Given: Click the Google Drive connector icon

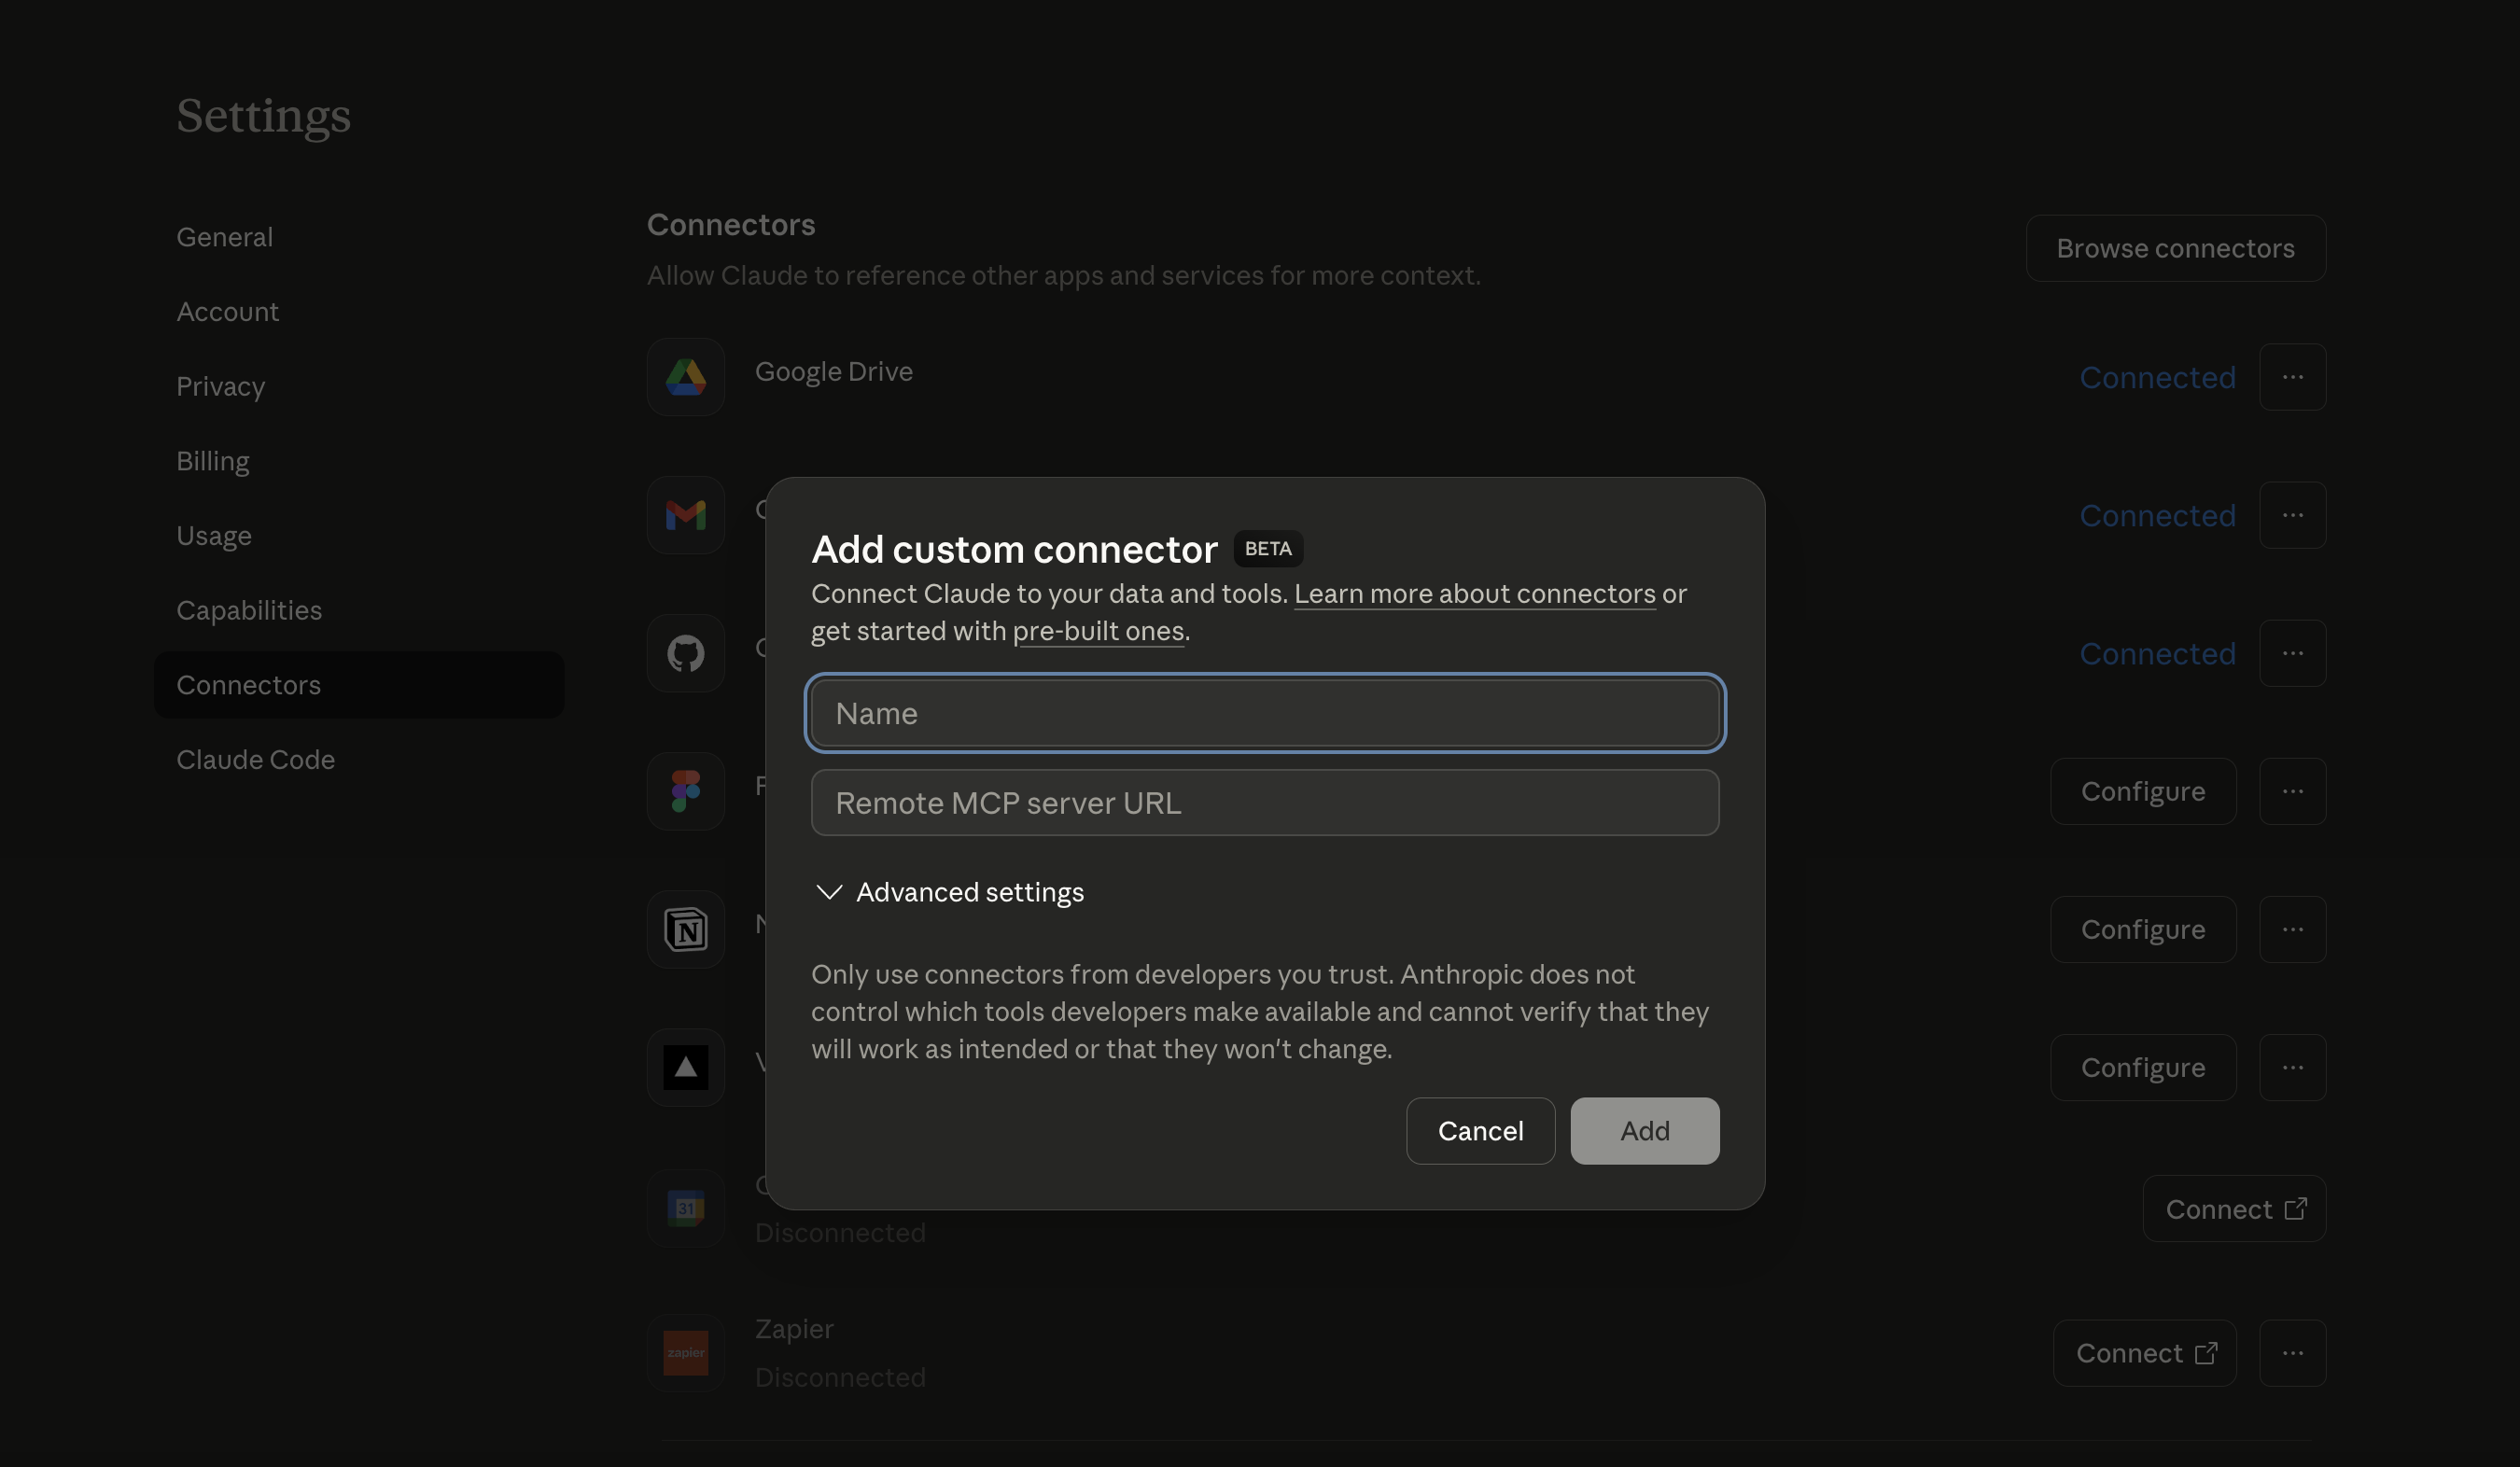Looking at the screenshot, I should [x=685, y=377].
